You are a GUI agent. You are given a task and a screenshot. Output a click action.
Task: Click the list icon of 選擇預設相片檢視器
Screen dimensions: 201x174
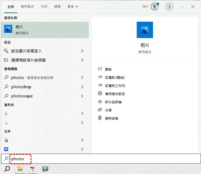coord(6,60)
